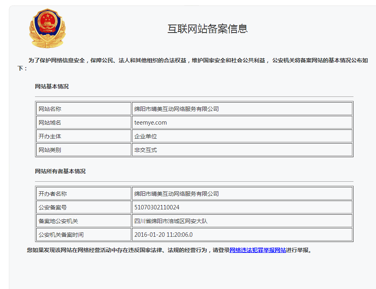Click the 备案地公安机关 label cell
The height and width of the screenshot is (289, 376).
coord(84,221)
